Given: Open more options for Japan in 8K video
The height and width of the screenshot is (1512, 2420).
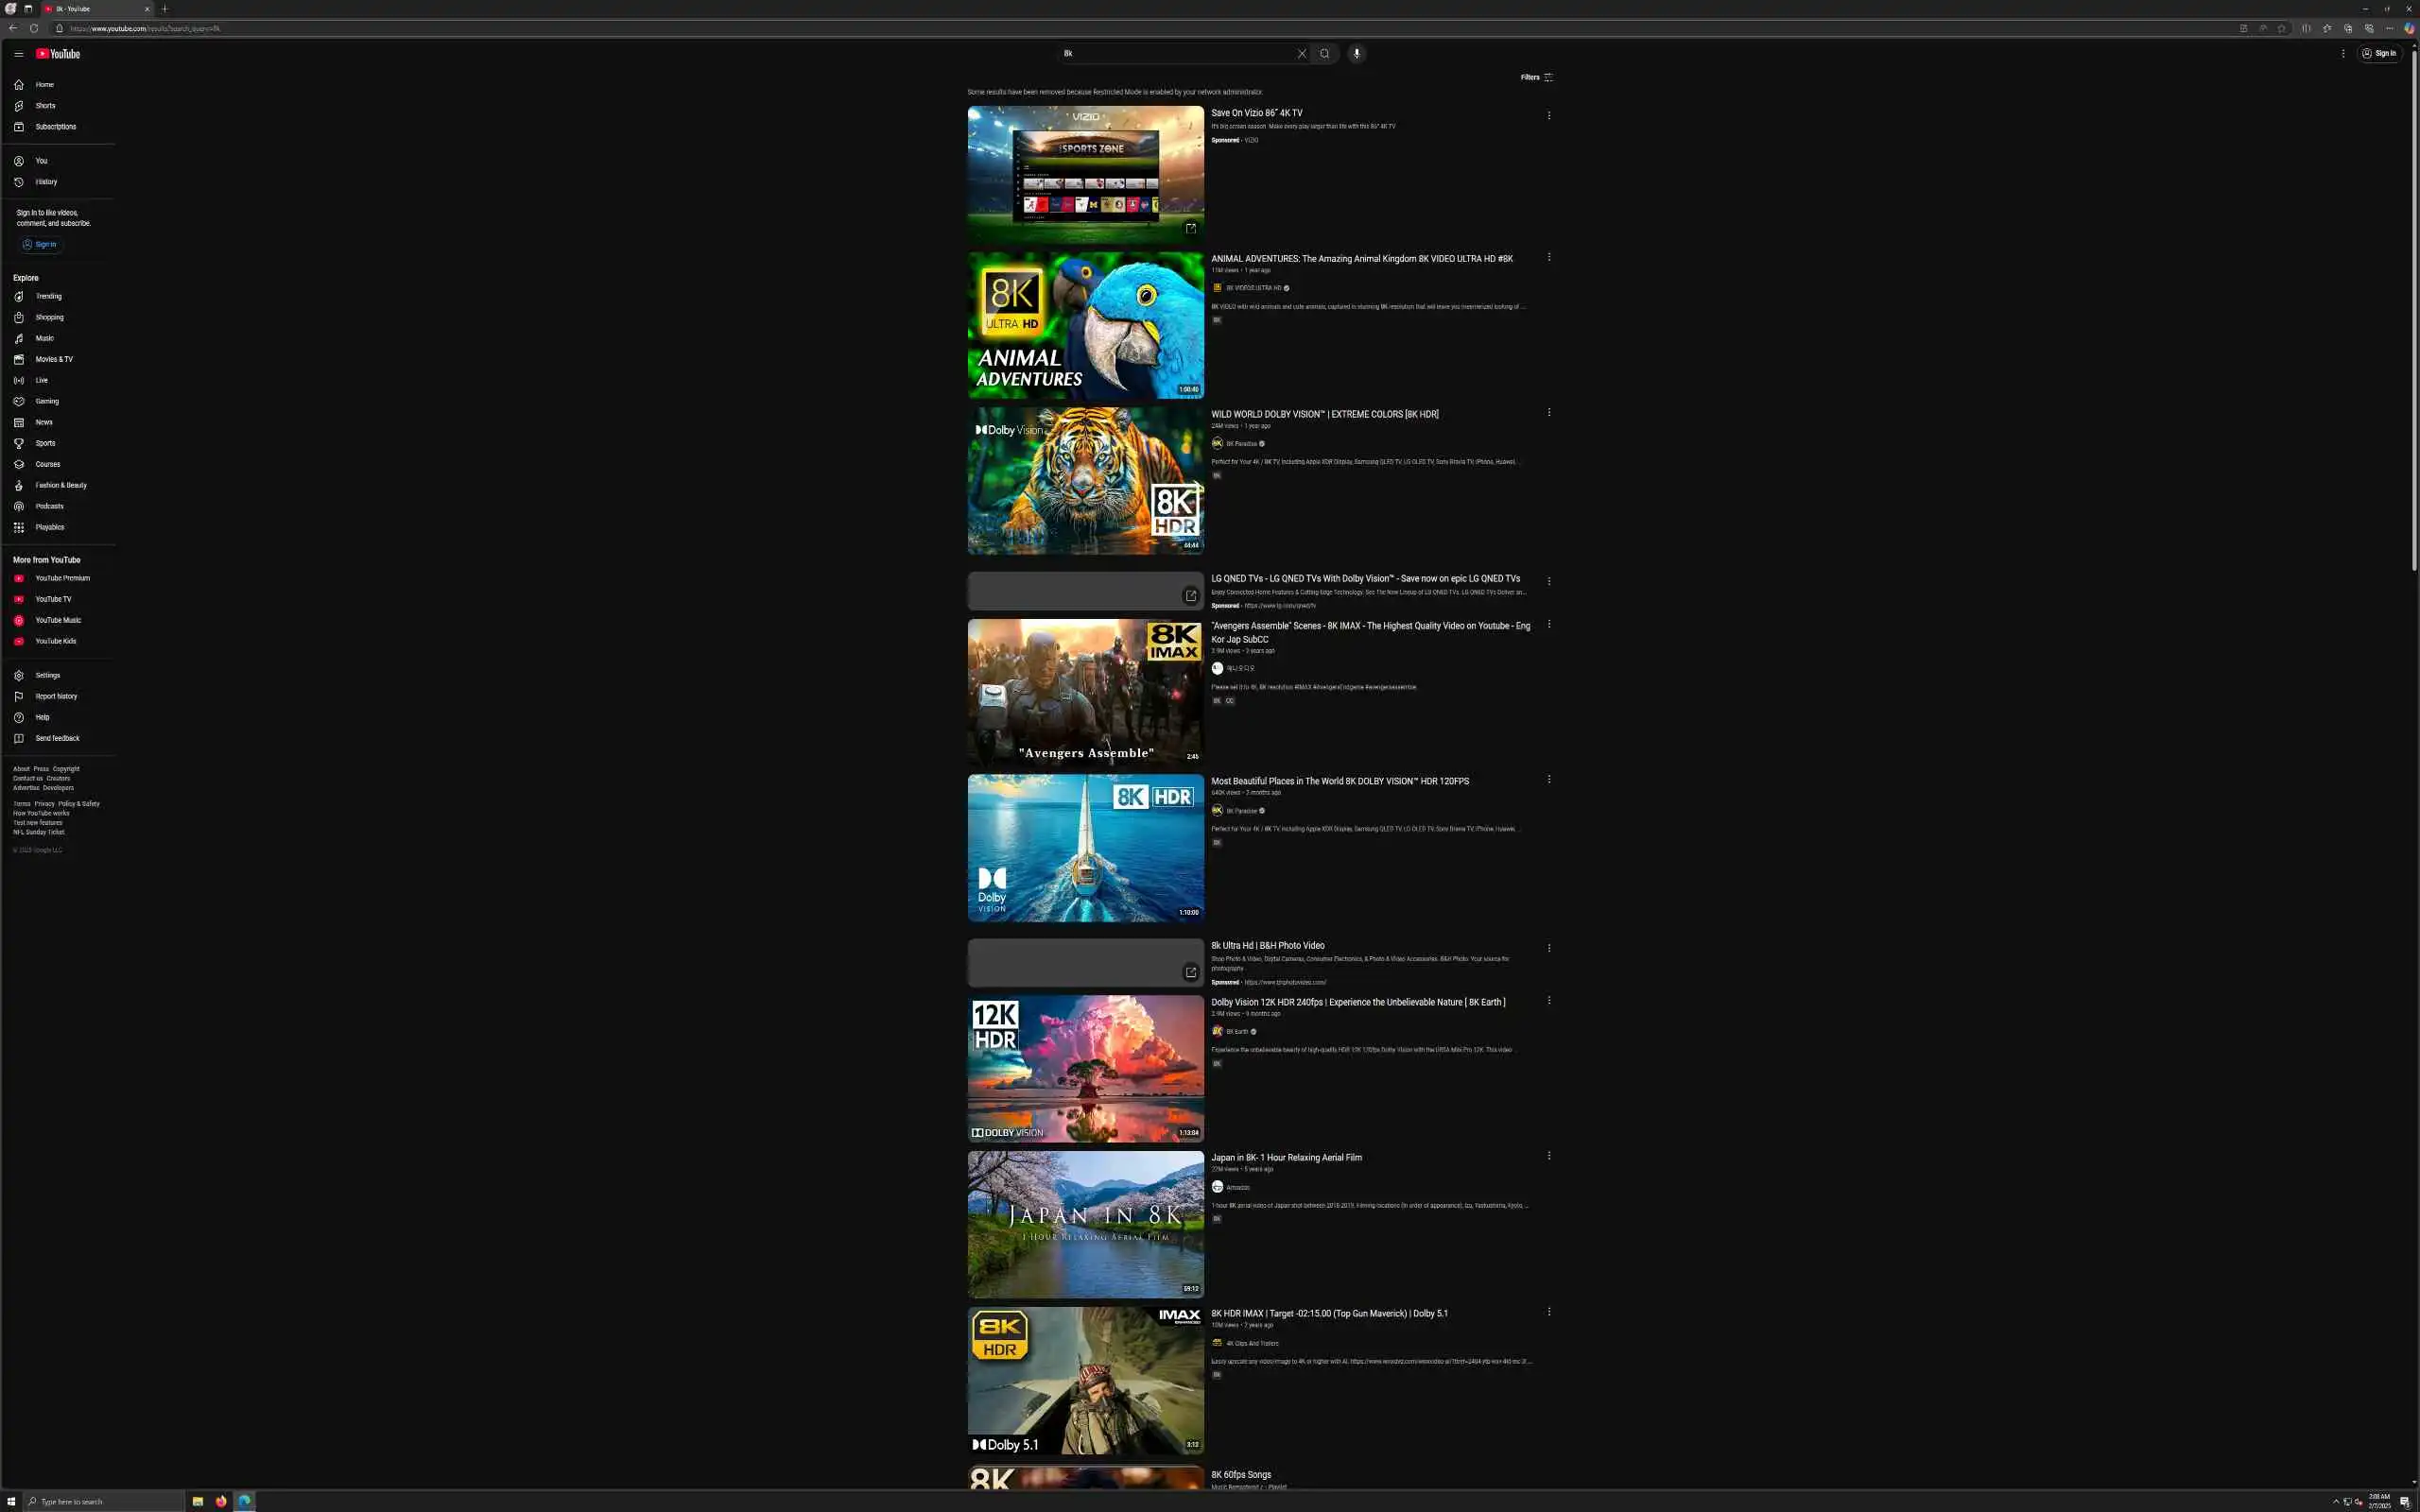Looking at the screenshot, I should pyautogui.click(x=1549, y=1156).
